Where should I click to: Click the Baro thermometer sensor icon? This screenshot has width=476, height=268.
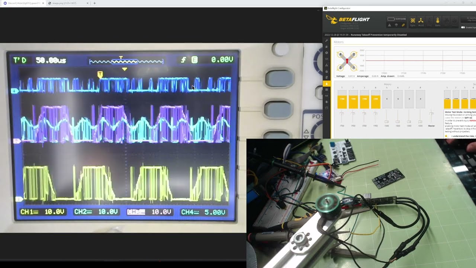(438, 22)
